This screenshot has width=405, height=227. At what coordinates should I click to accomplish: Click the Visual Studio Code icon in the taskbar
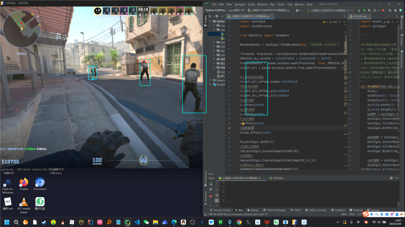(137, 223)
